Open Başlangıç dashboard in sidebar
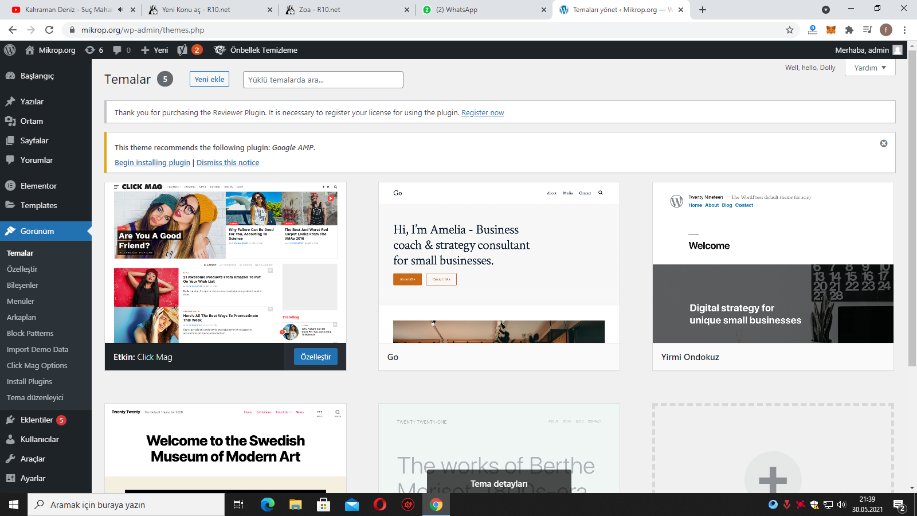Viewport: 917px width, 516px height. 46,76
